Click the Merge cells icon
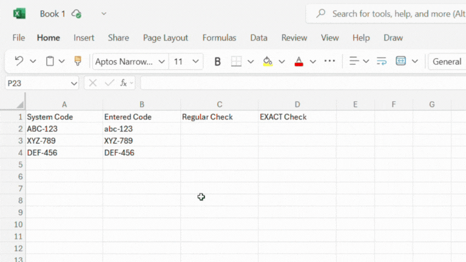Screen dimensions: 466x262 point(400,61)
